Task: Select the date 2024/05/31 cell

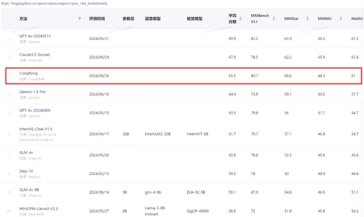Action: click(99, 38)
